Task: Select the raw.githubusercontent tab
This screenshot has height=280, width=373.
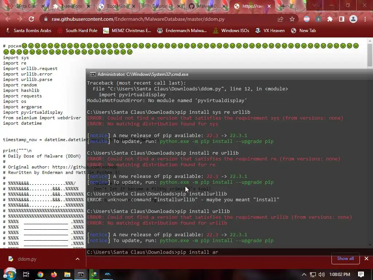Action: (251, 7)
